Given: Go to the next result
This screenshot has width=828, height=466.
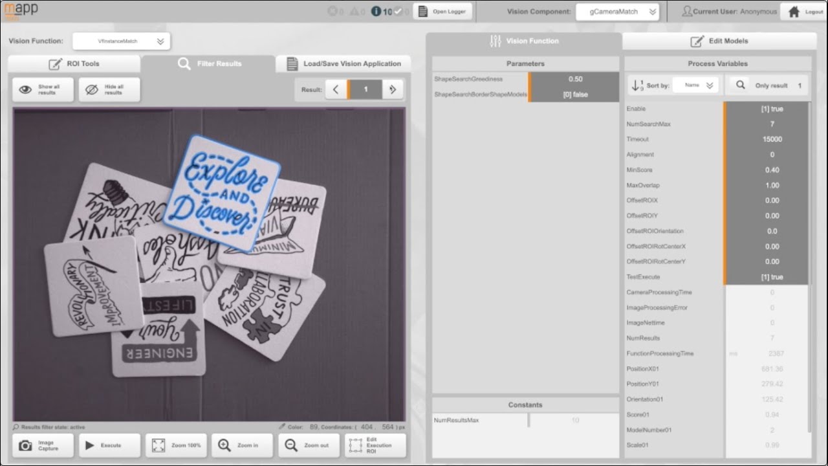Looking at the screenshot, I should tap(393, 89).
